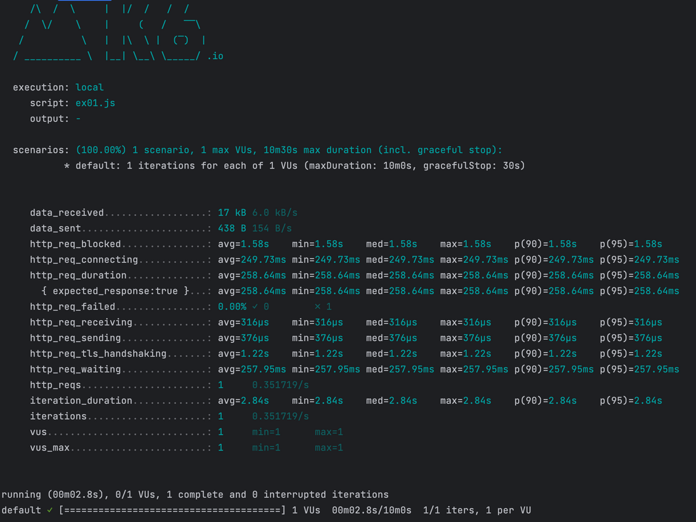Viewport: 696px width, 522px height.
Task: Select the http_req_blocked metric label
Action: 76,244
